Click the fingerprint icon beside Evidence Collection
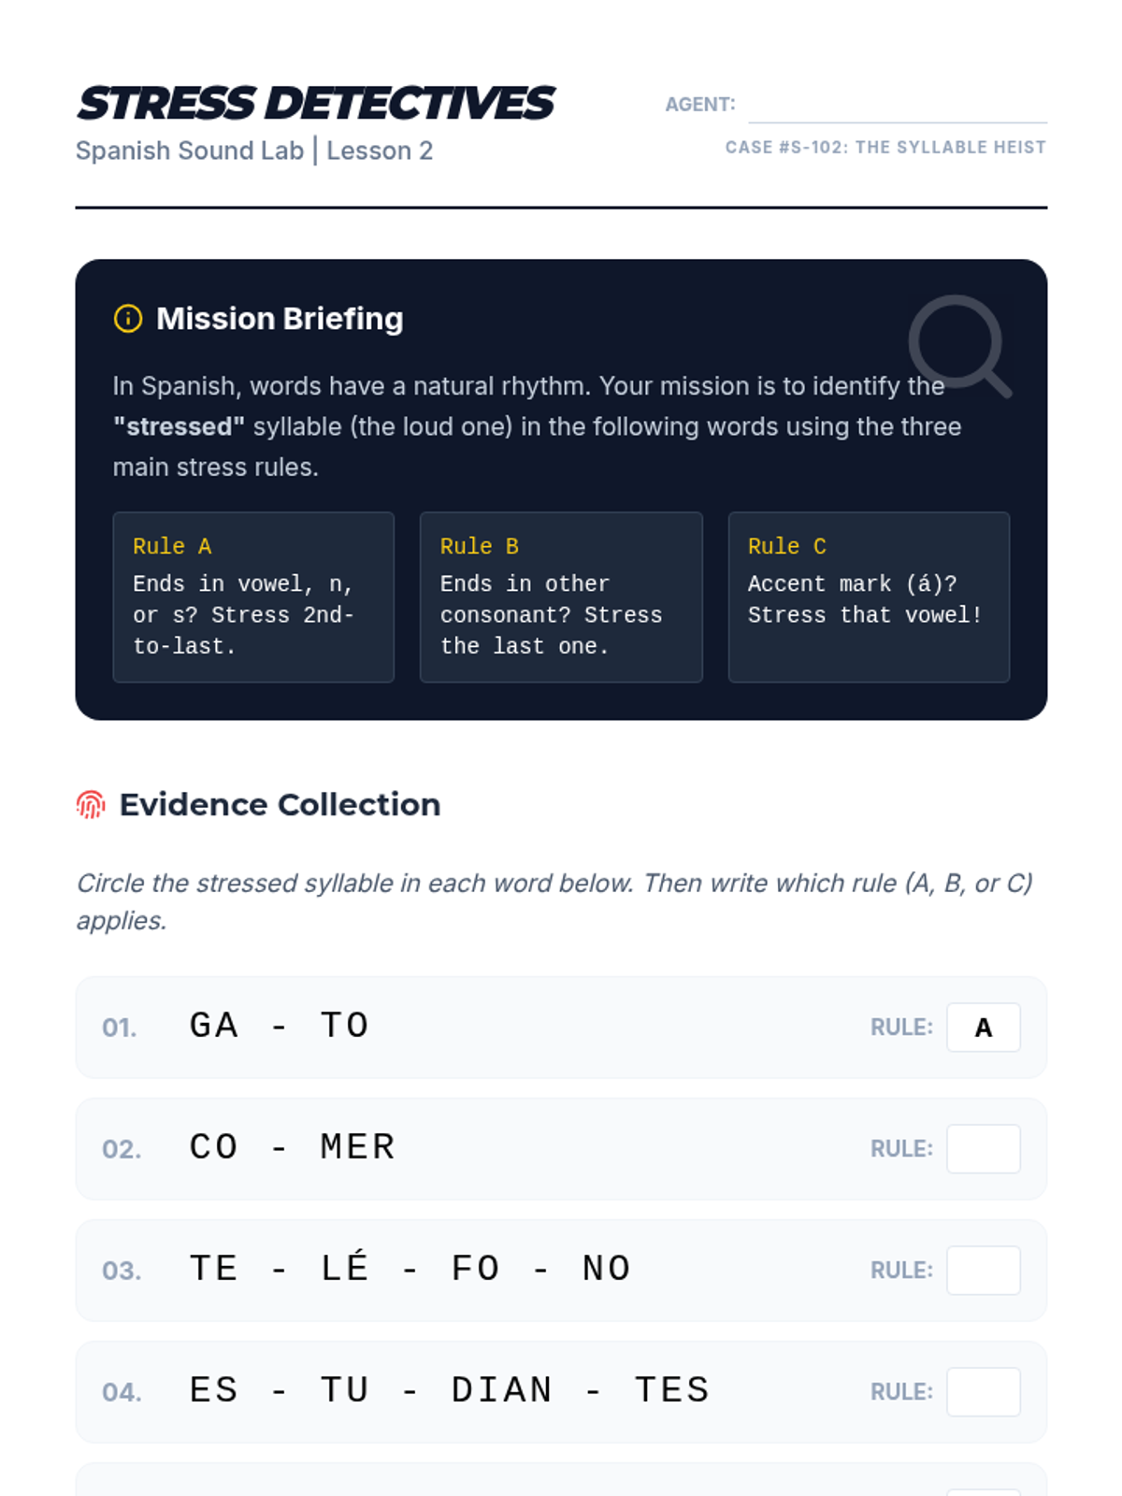This screenshot has height=1496, width=1122. click(91, 805)
